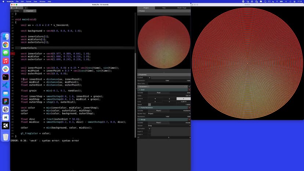The image size is (304, 171).
Task: Open Slack from the dock
Action: tap(6, 69)
